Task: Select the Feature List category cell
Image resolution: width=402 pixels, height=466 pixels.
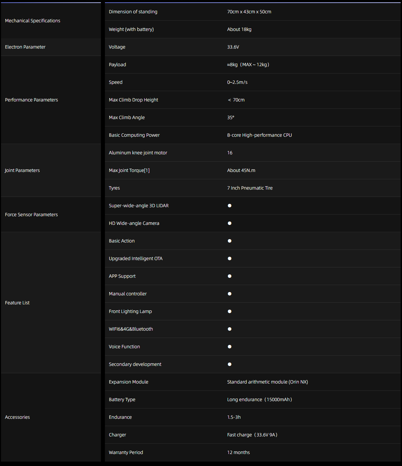Action: [x=51, y=303]
